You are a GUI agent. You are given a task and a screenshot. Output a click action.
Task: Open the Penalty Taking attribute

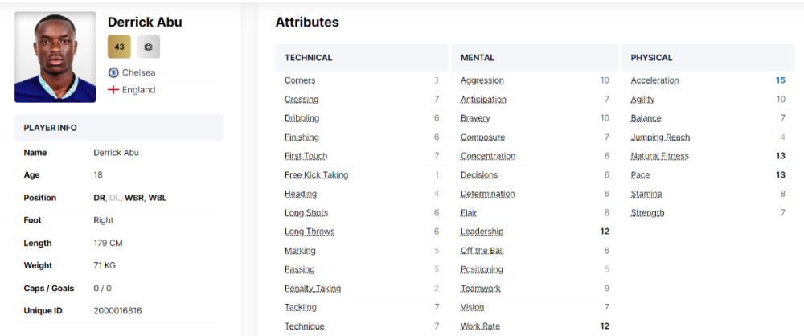pos(313,288)
